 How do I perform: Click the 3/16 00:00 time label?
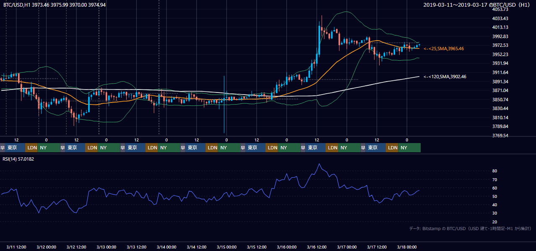[x=286, y=247]
